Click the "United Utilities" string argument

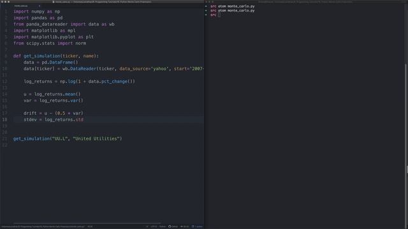click(x=96, y=139)
